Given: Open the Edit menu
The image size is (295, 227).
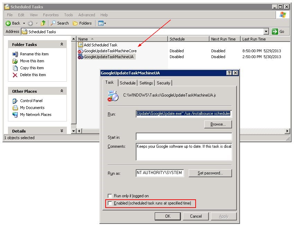Looking at the screenshot, I should [21, 15].
